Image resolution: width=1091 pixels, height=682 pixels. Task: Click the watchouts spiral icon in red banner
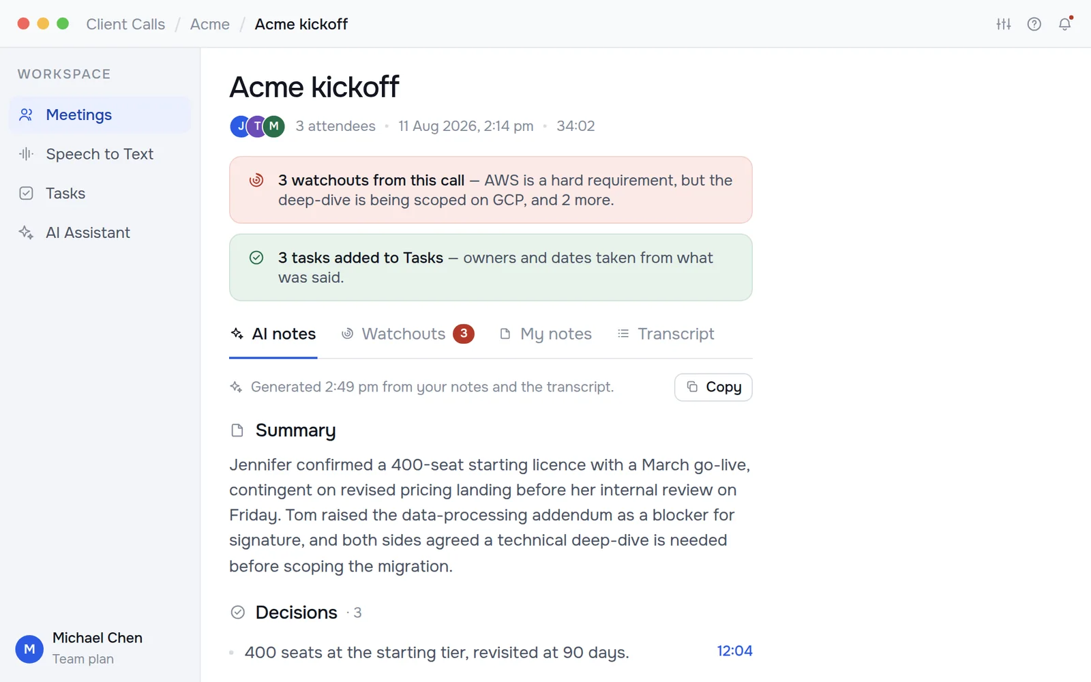pyautogui.click(x=256, y=180)
